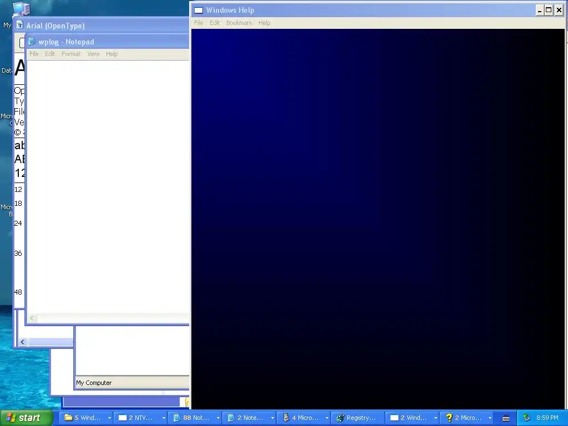568x426 pixels.
Task: Minimize the Windows Help window
Action: pyautogui.click(x=539, y=10)
